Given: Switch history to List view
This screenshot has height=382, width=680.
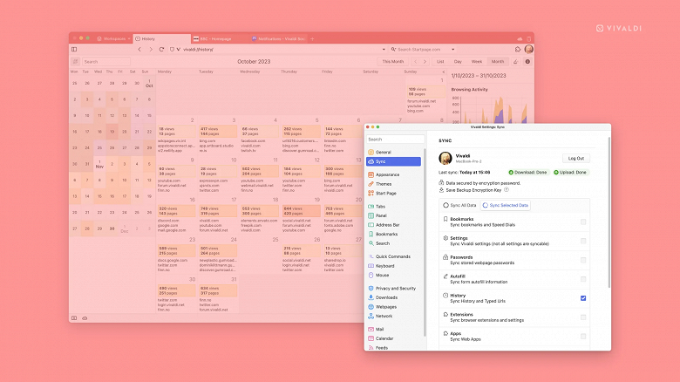Looking at the screenshot, I should click(x=440, y=62).
